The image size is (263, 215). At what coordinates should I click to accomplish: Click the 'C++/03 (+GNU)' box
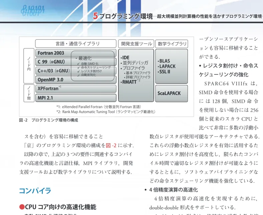click(76, 71)
